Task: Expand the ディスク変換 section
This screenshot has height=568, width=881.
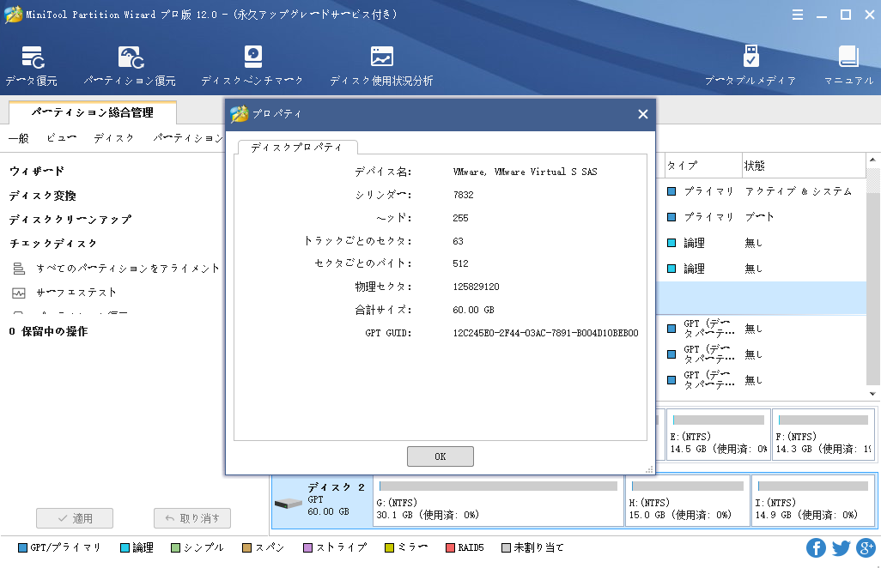Action: click(x=43, y=196)
